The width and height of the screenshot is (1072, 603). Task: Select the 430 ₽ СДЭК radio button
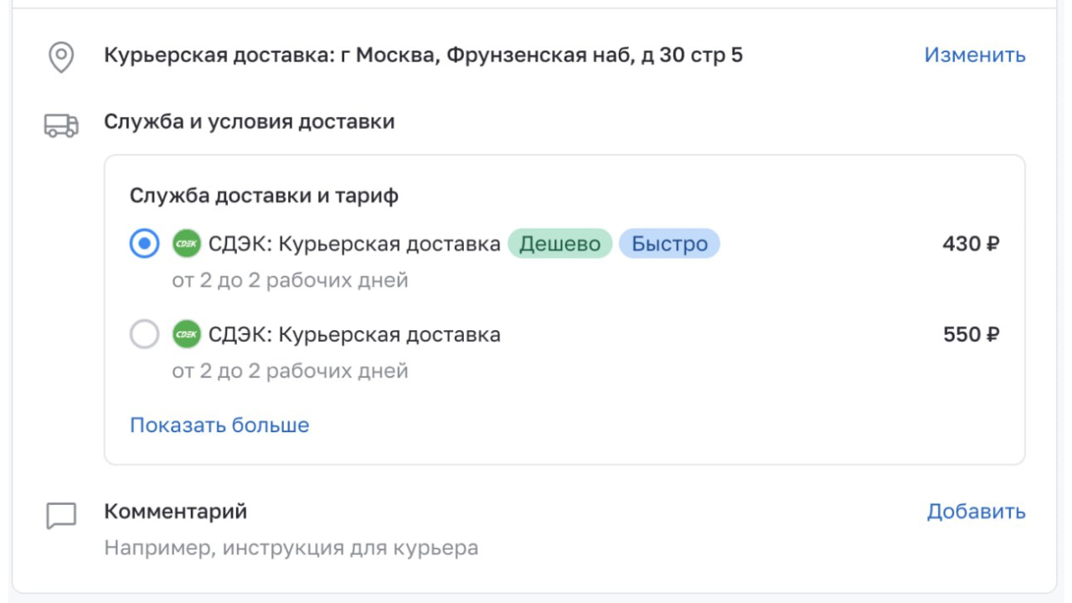145,245
